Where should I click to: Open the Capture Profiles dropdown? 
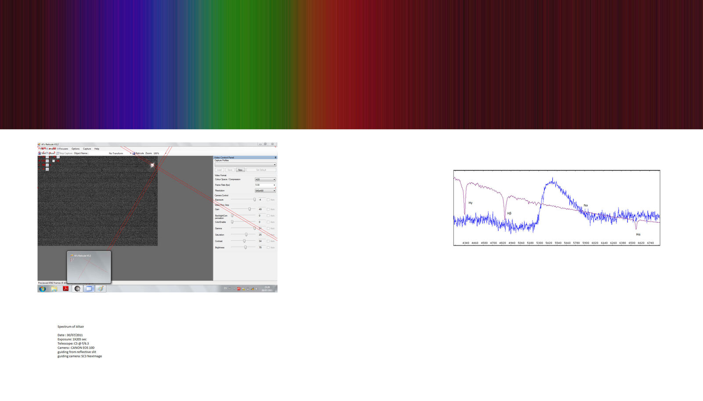(x=245, y=165)
